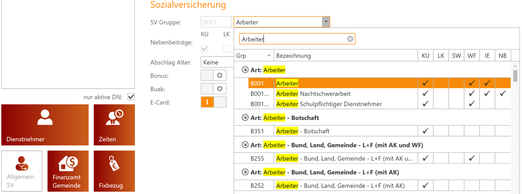Click the Bezeichnung column header

point(346,56)
